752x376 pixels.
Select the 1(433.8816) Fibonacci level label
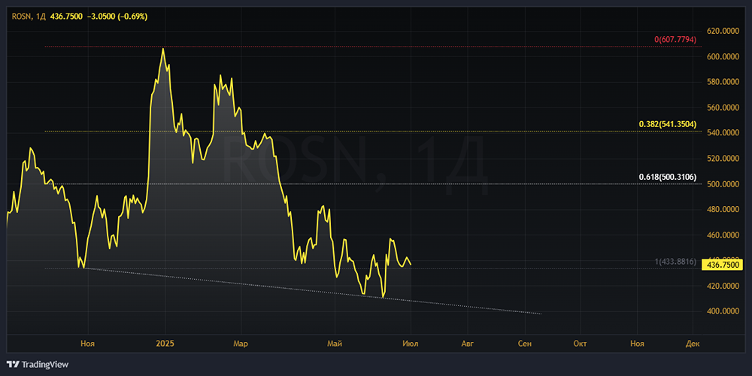click(x=675, y=262)
